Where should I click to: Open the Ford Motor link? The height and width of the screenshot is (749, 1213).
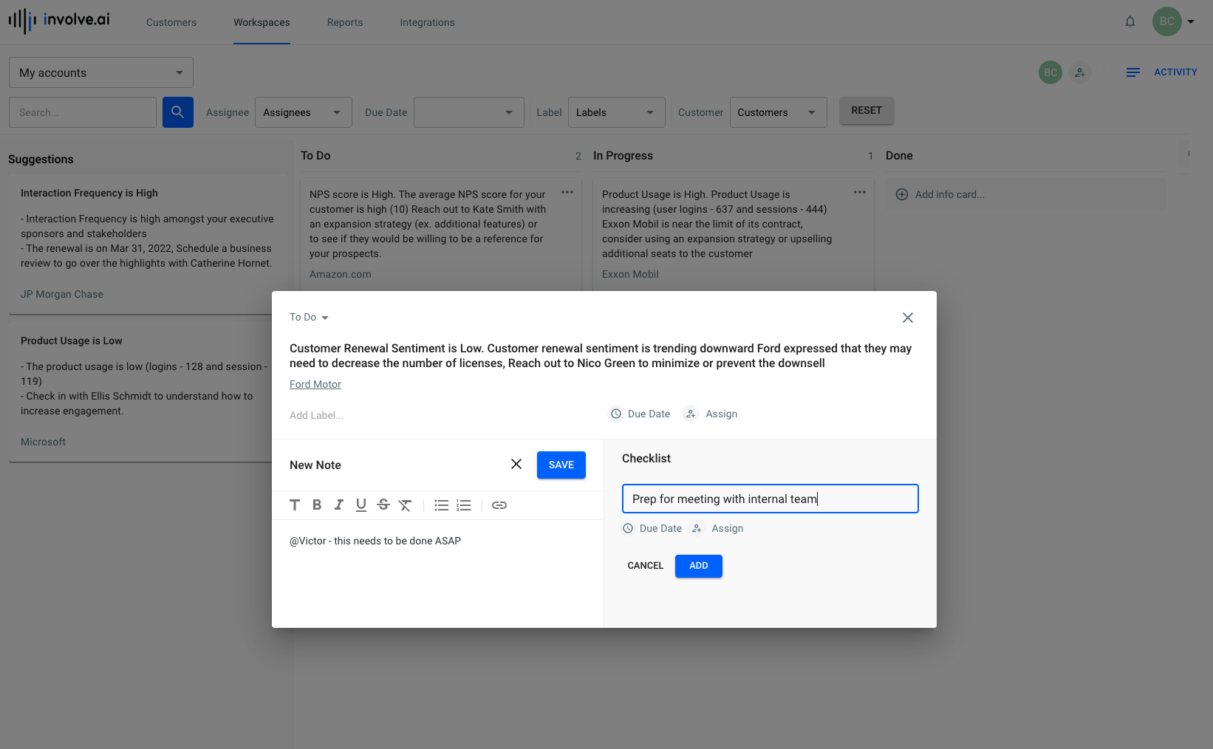click(315, 384)
